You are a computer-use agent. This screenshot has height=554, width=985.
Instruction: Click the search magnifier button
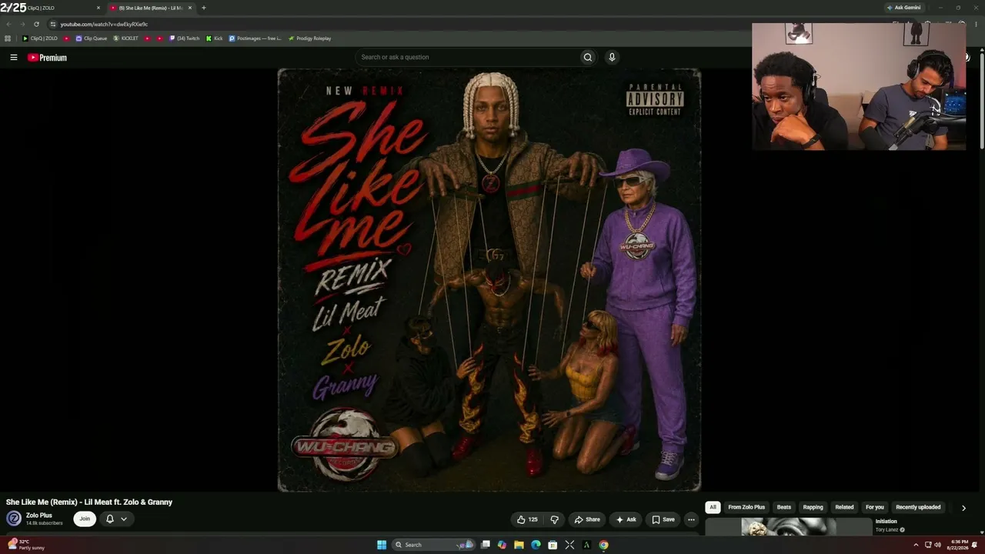click(588, 57)
